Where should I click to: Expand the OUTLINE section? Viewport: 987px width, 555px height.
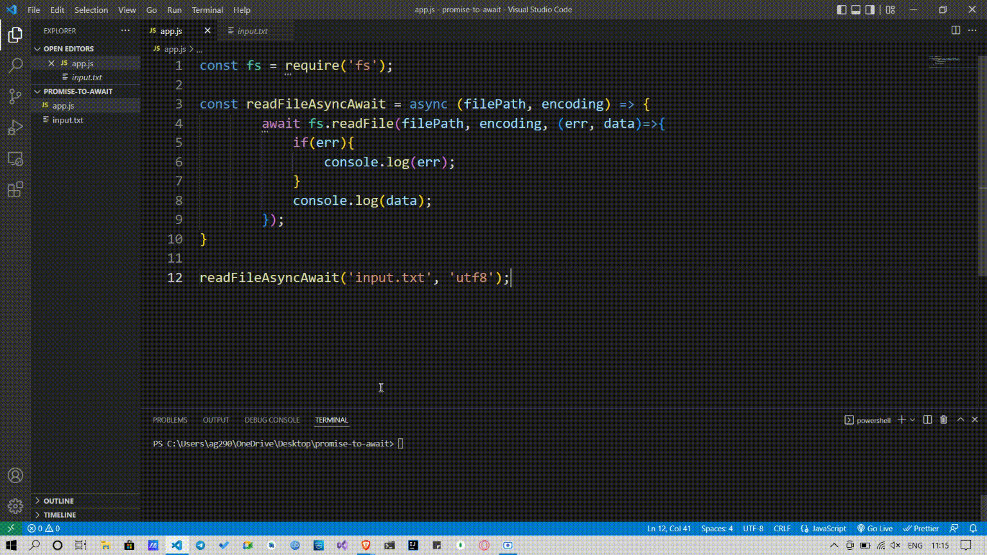click(59, 500)
